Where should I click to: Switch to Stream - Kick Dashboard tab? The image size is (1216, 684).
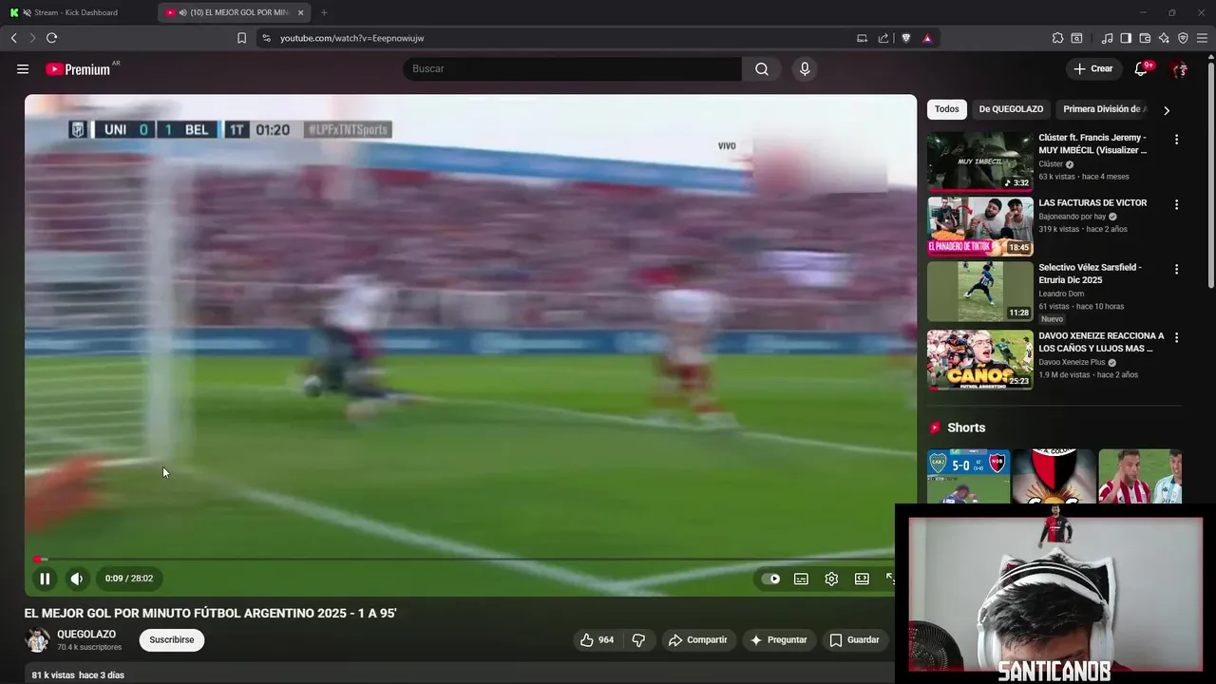tap(76, 12)
